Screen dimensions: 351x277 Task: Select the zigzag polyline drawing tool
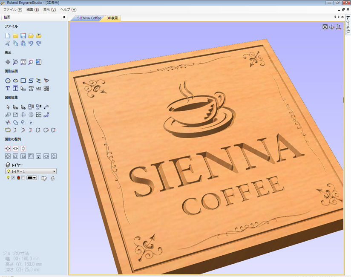coord(38,80)
